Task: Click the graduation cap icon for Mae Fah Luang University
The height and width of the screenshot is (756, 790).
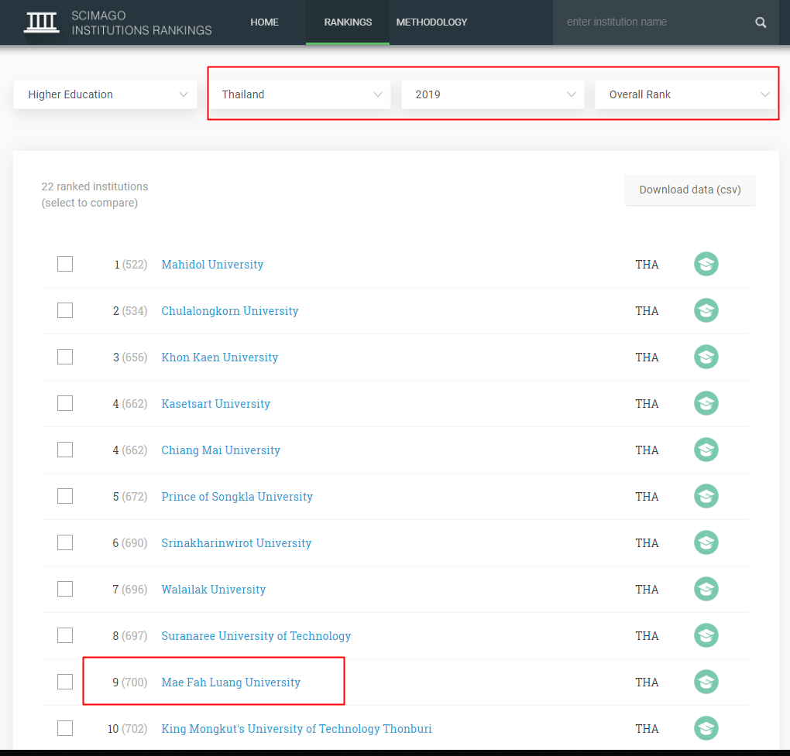Action: coord(706,682)
